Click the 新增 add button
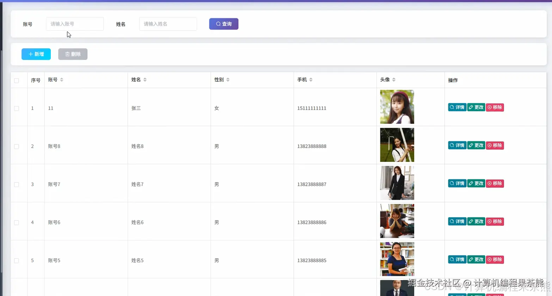The image size is (552, 296). (36, 54)
